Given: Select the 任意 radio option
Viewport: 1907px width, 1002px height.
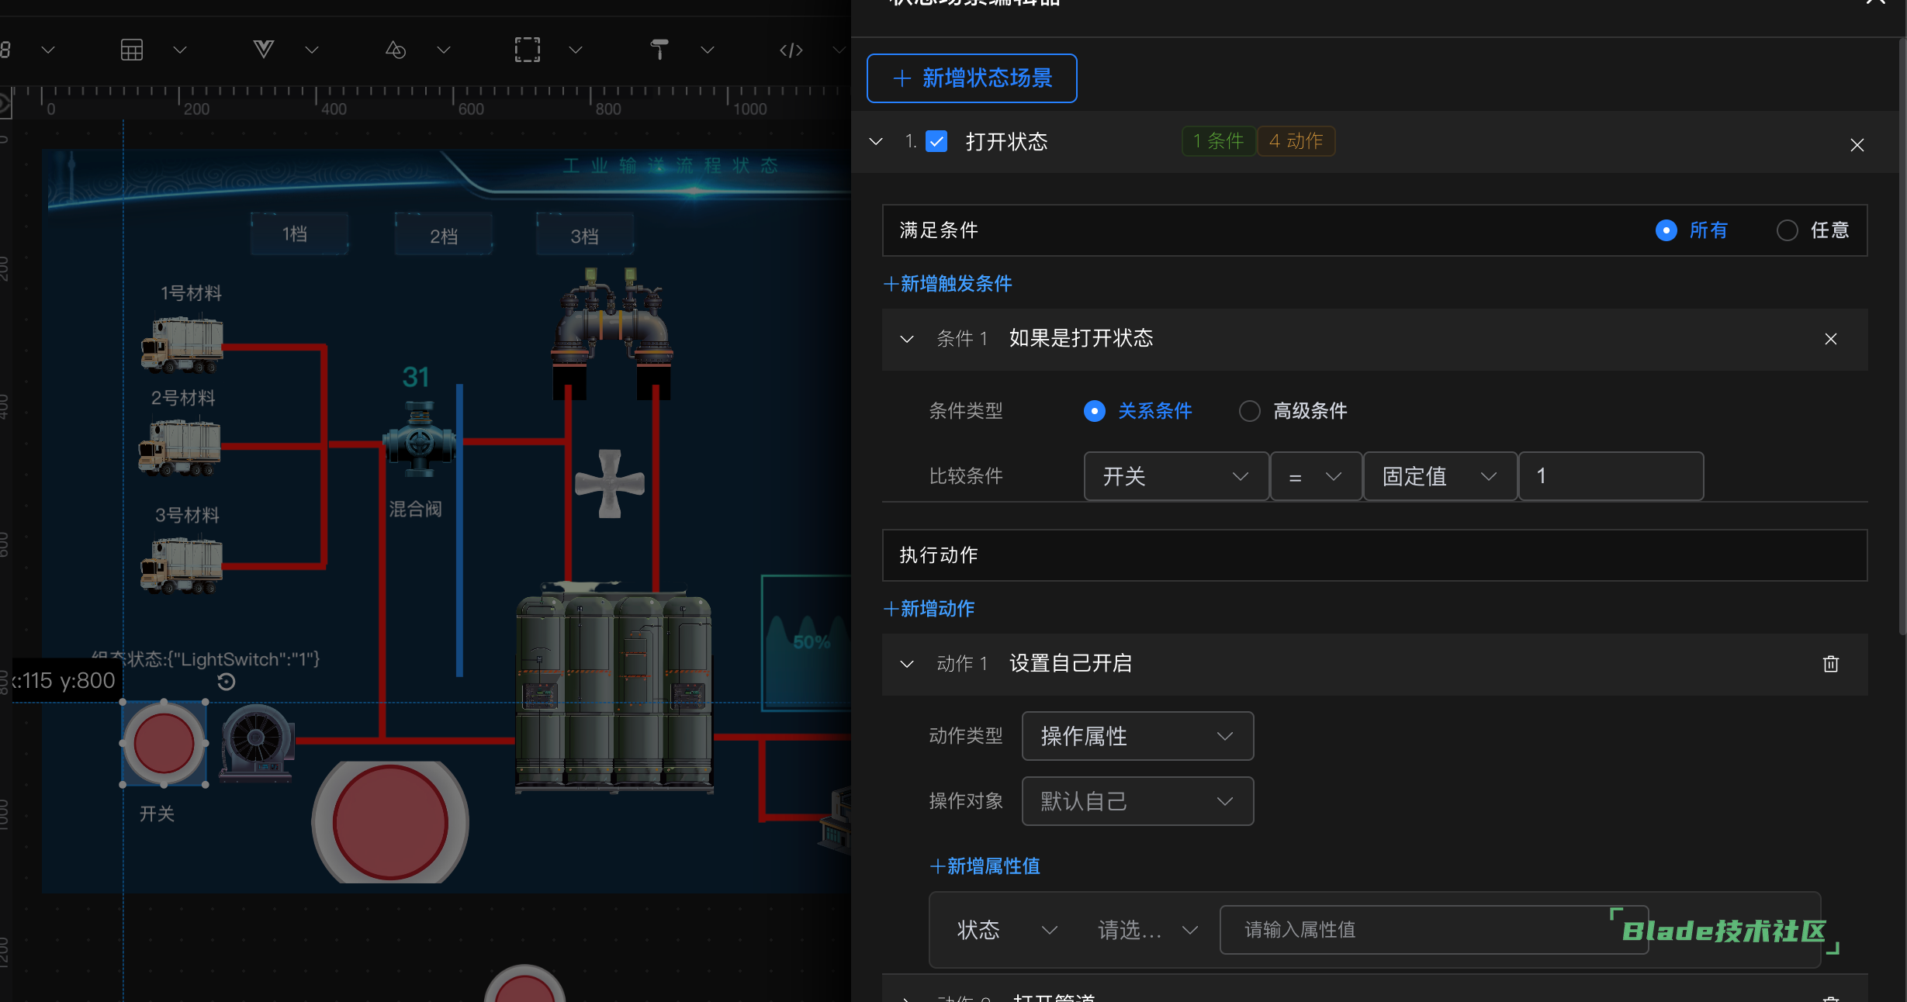Looking at the screenshot, I should [1787, 230].
